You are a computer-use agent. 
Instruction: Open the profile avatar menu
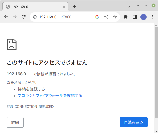click(x=143, y=17)
